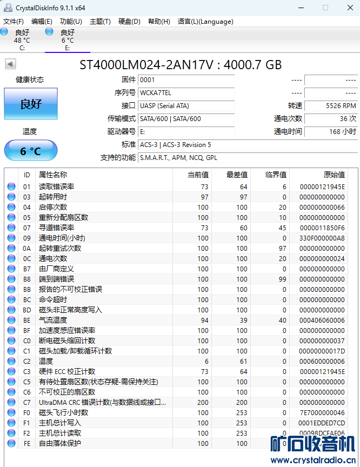
Task: Click the 6 °C temperature button
Action: coord(31,151)
